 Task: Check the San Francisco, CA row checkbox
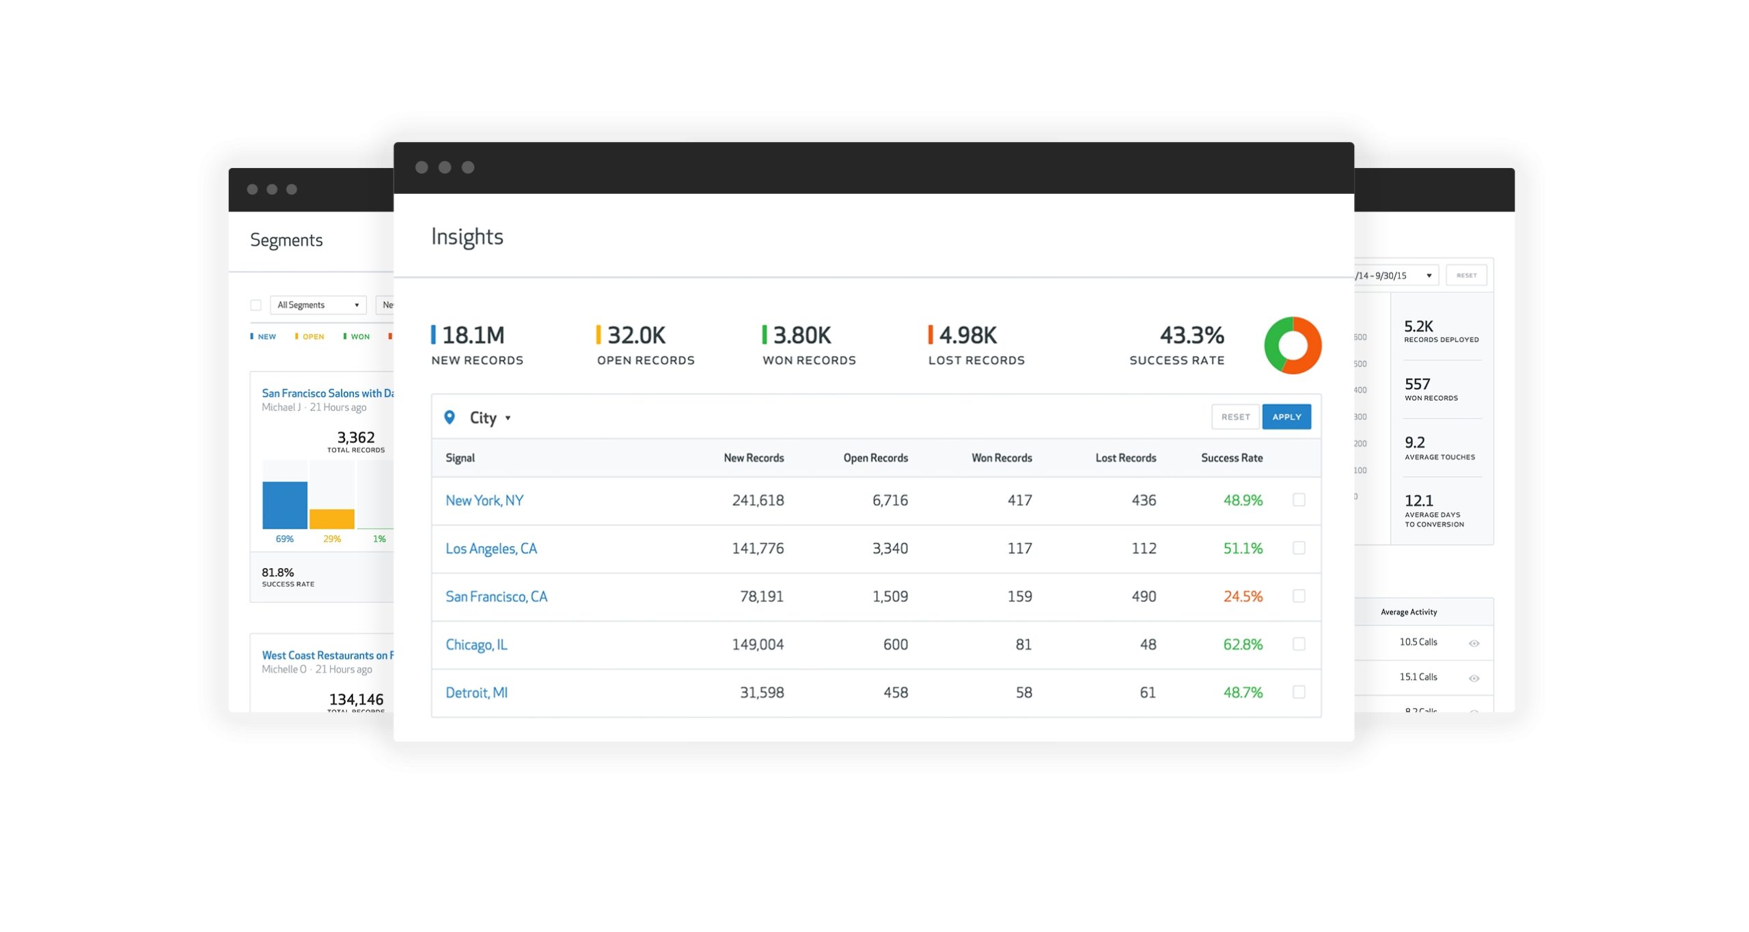click(x=1298, y=596)
